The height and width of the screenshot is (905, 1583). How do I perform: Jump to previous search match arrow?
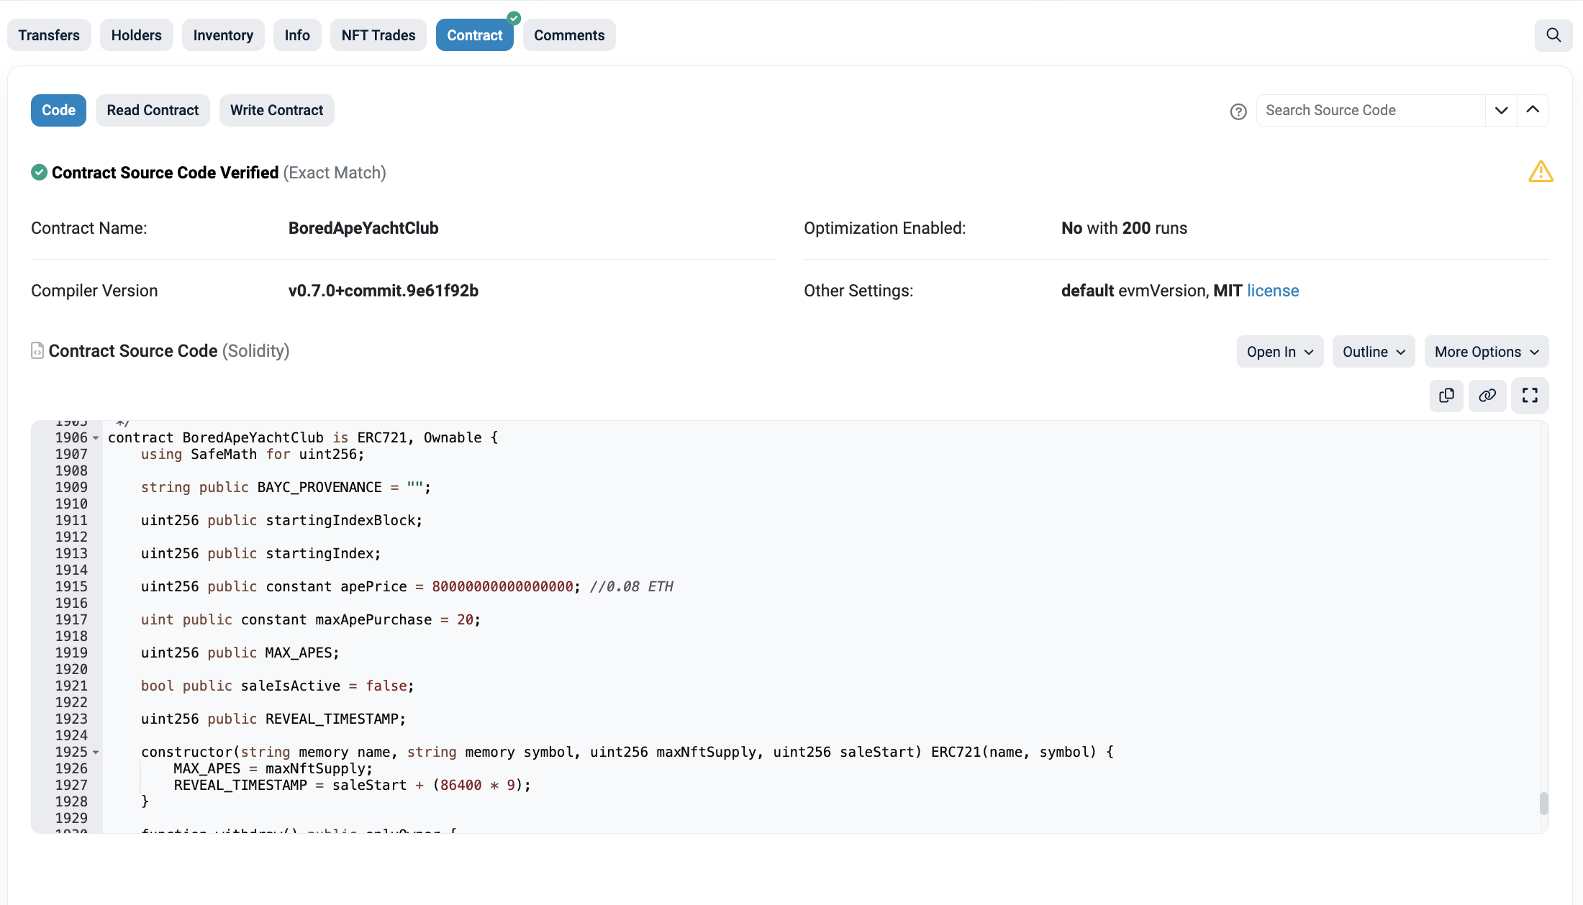1533,111
